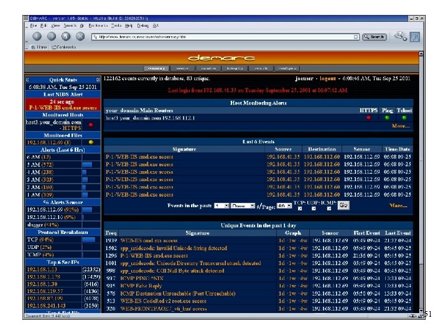The width and height of the screenshot is (448, 336).
Task: Open the events per page dropdown
Action: 284,206
